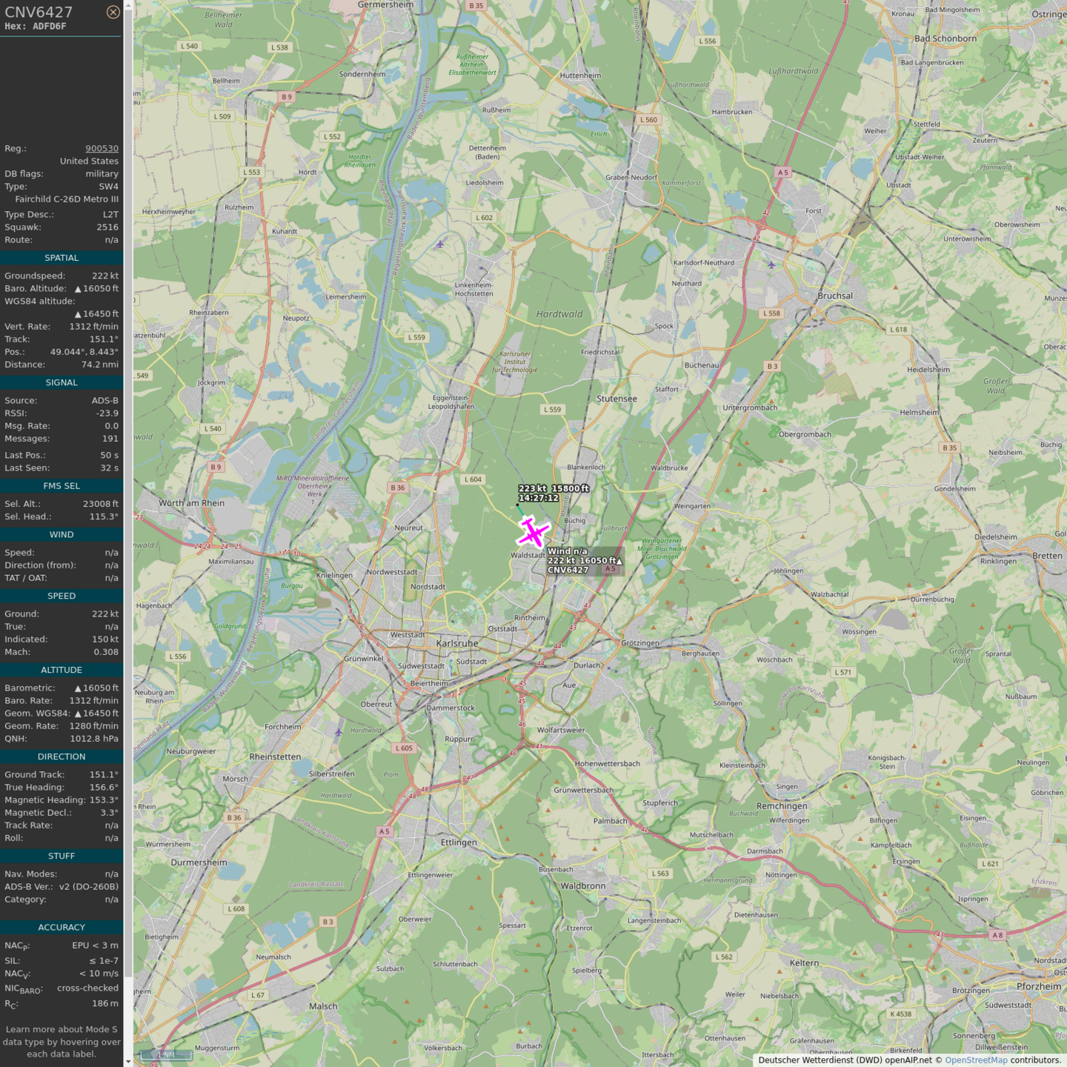Click the magenta CNV6427 aircraft icon
1067x1067 pixels.
pos(533,533)
